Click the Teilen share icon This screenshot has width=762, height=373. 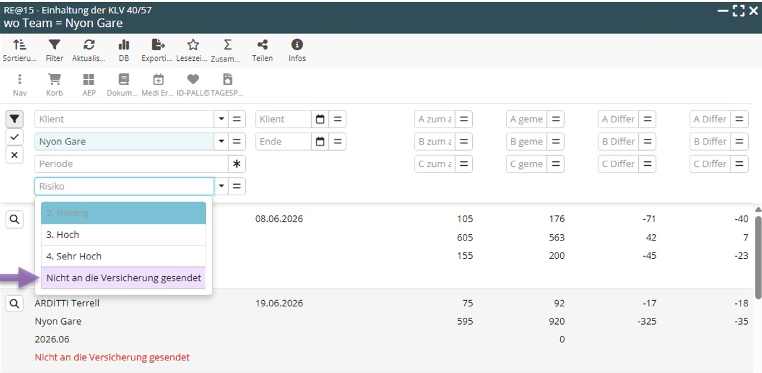point(262,50)
